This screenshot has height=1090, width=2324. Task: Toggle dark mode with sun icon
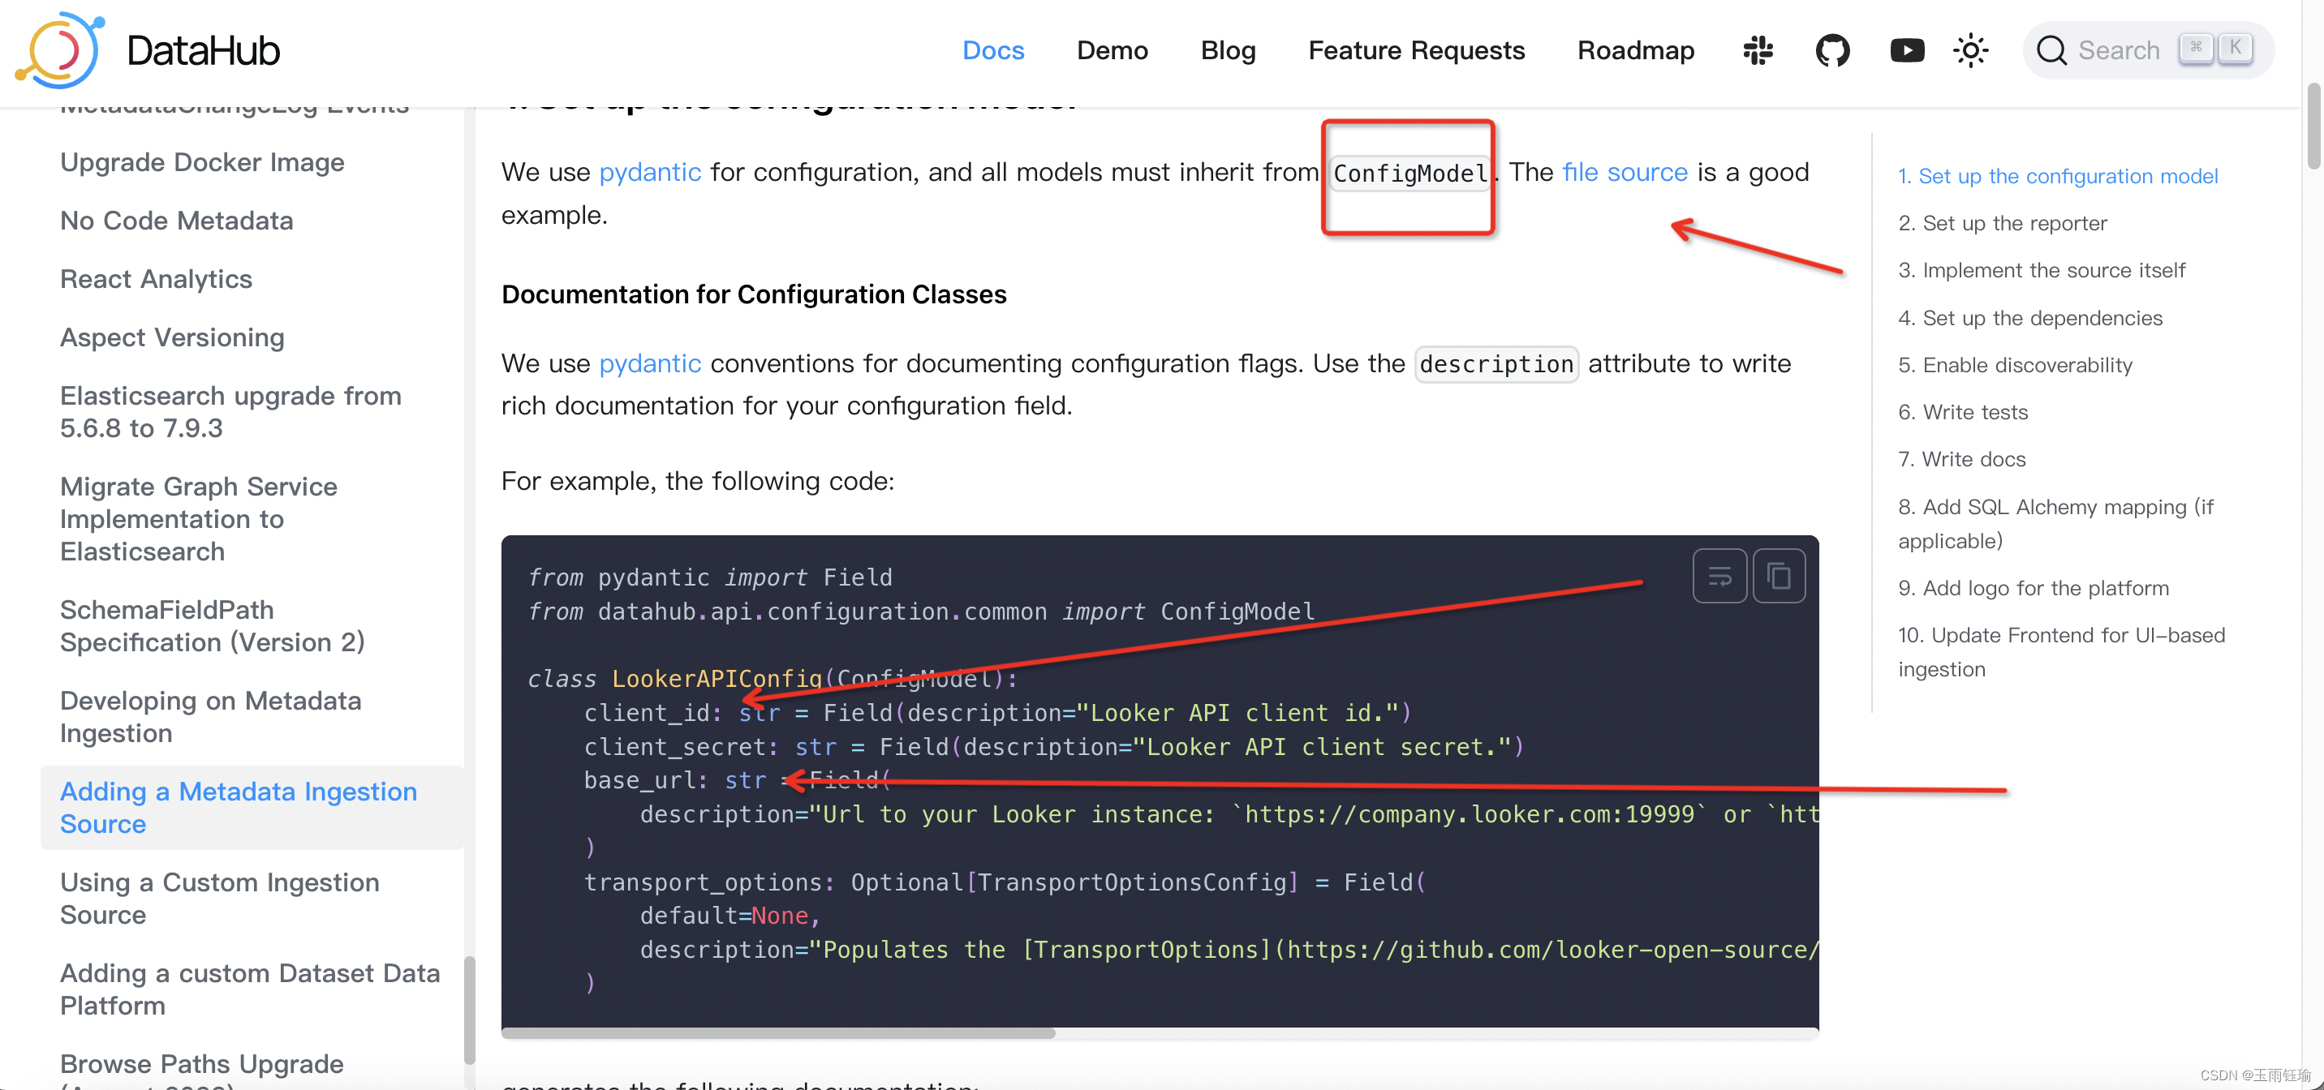point(1970,50)
